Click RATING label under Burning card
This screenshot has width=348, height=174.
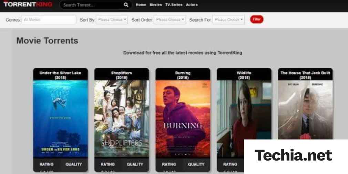169,164
